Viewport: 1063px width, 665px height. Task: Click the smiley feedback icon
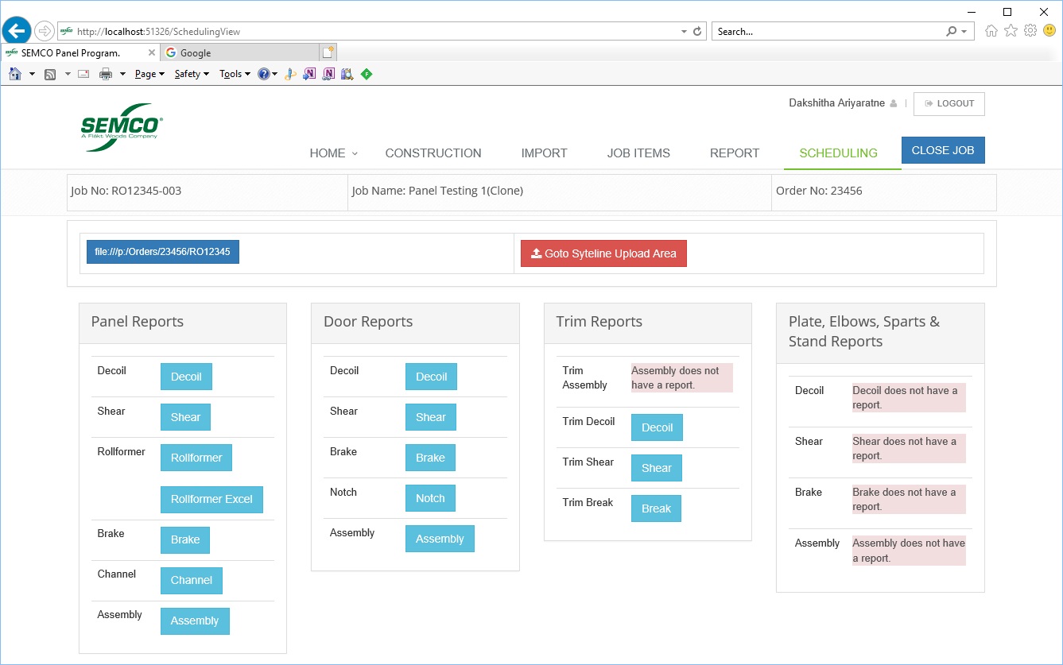click(x=1049, y=31)
